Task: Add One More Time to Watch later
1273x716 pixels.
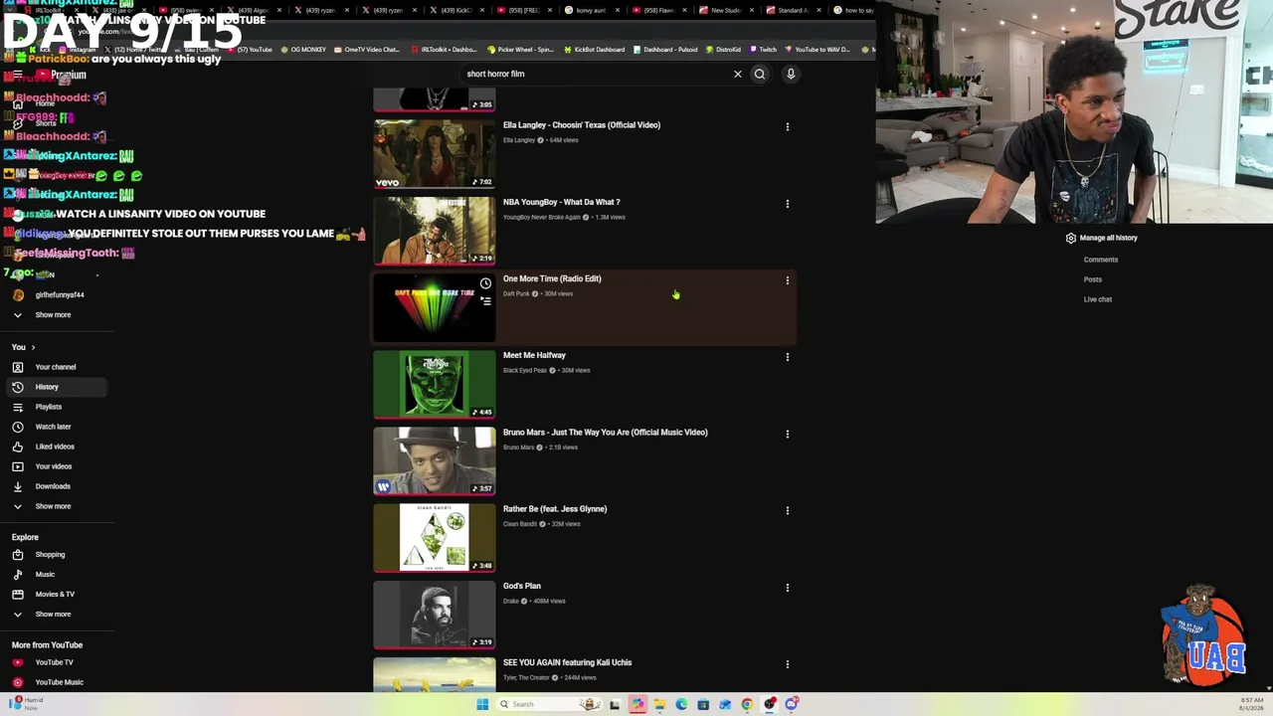Action: [485, 284]
